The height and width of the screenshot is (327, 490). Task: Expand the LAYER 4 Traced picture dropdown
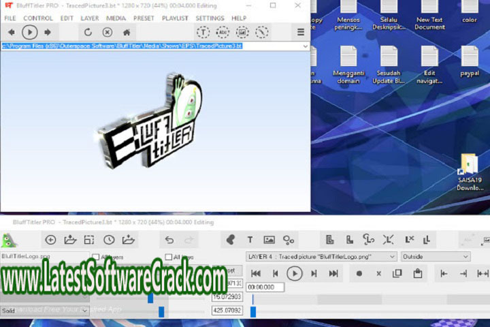[392, 257]
